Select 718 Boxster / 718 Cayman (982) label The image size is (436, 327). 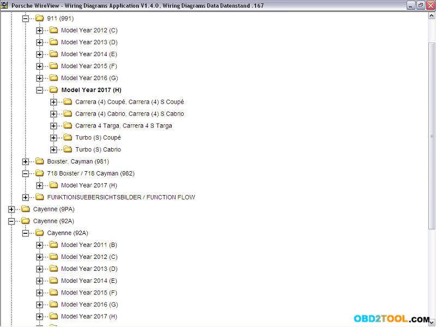click(90, 174)
